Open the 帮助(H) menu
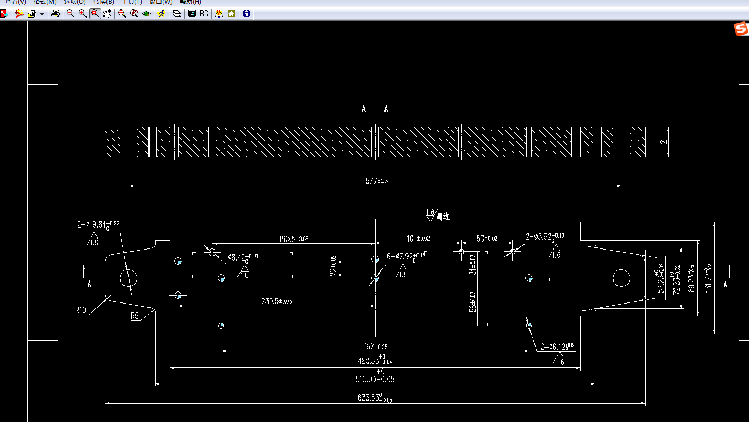This screenshot has width=749, height=422. 190,2
